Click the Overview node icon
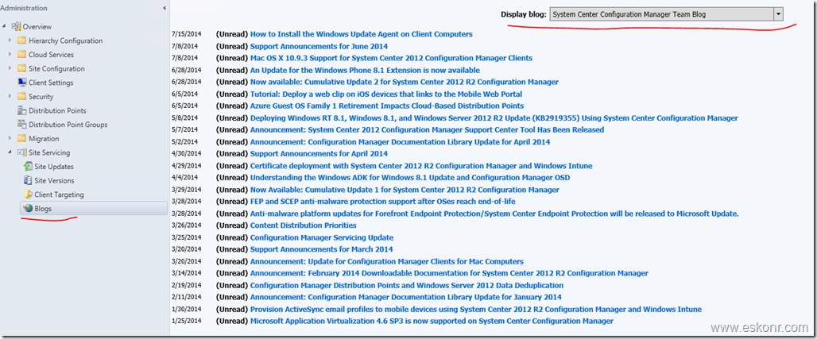 16,27
